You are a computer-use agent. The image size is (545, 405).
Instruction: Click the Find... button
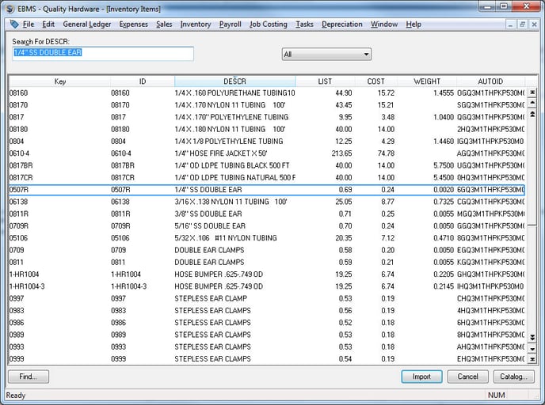[29, 377]
